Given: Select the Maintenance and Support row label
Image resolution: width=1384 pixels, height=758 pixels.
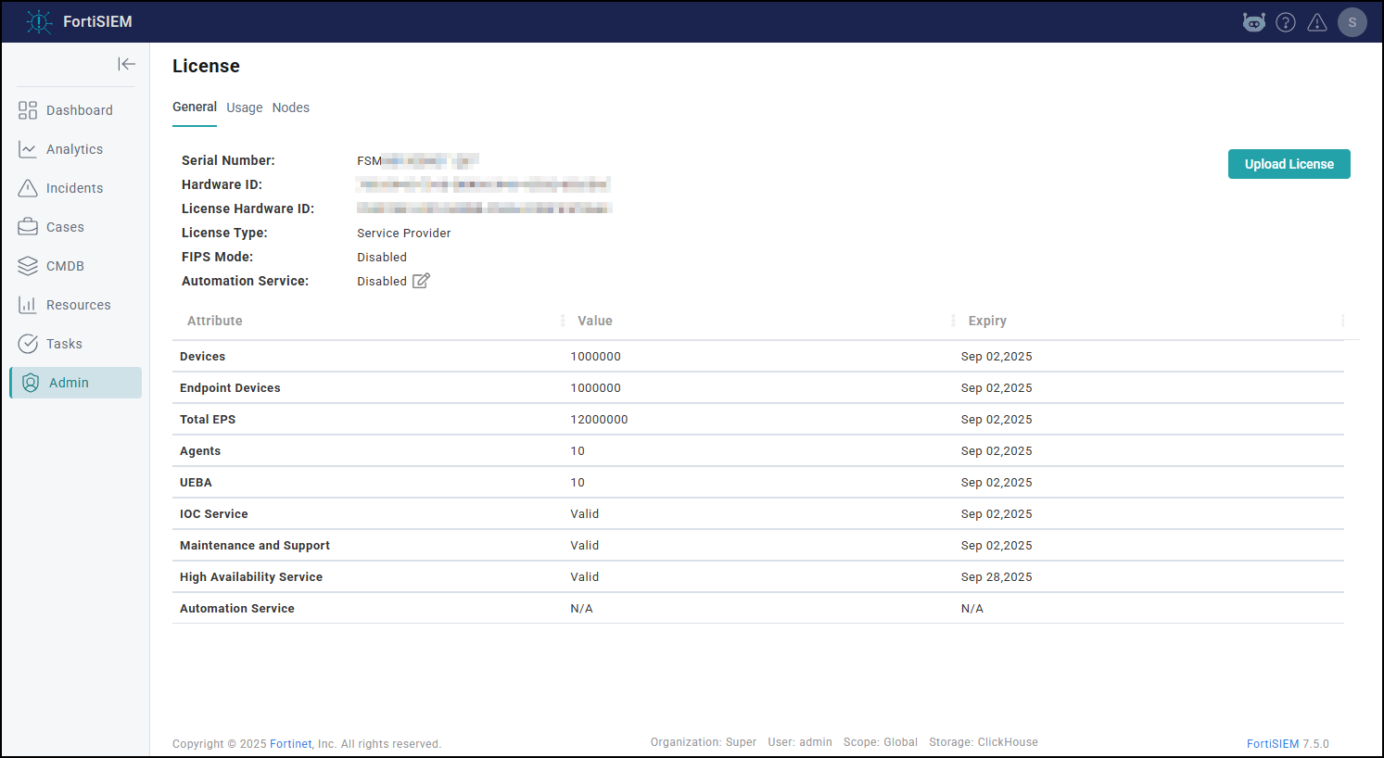Looking at the screenshot, I should (255, 546).
